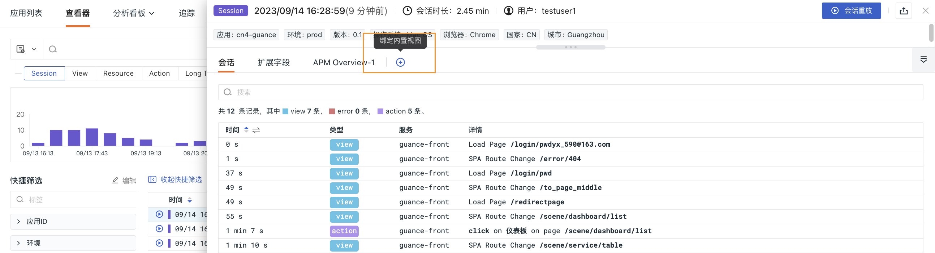
Task: Play third session row replay icon
Action: 159,243
